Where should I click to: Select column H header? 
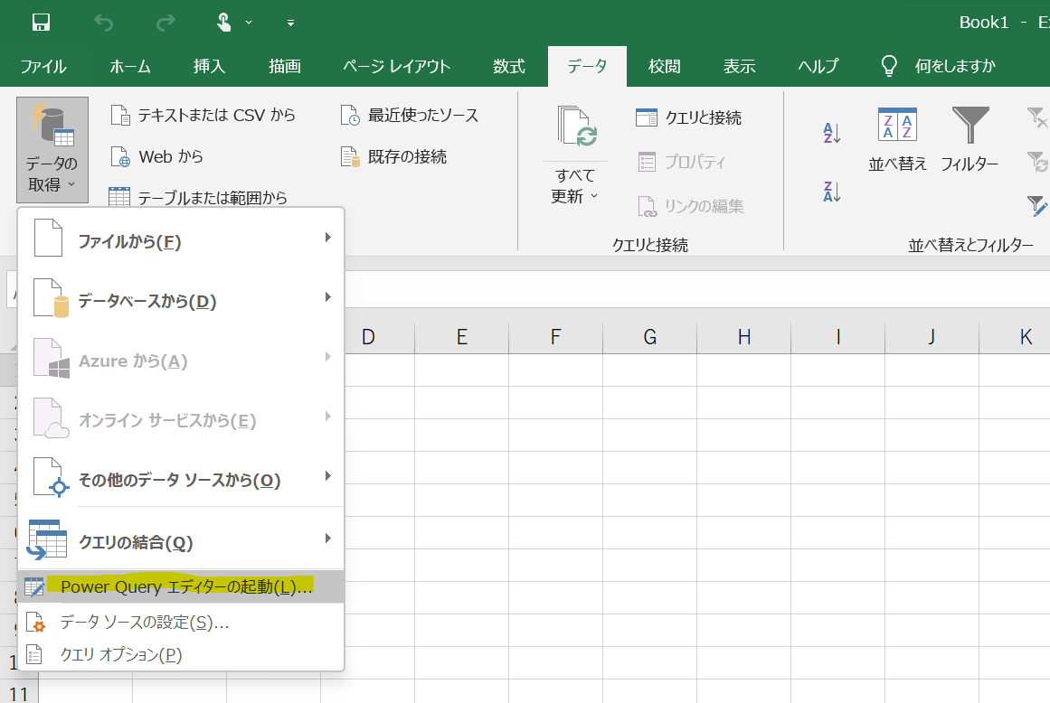[x=744, y=336]
